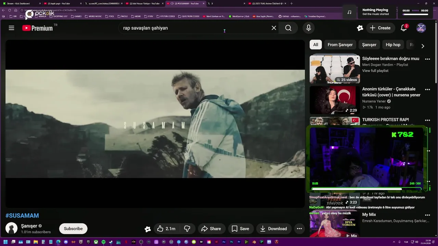Open options for 'My Mix'
Image resolution: width=438 pixels, height=246 pixels.
tap(427, 215)
